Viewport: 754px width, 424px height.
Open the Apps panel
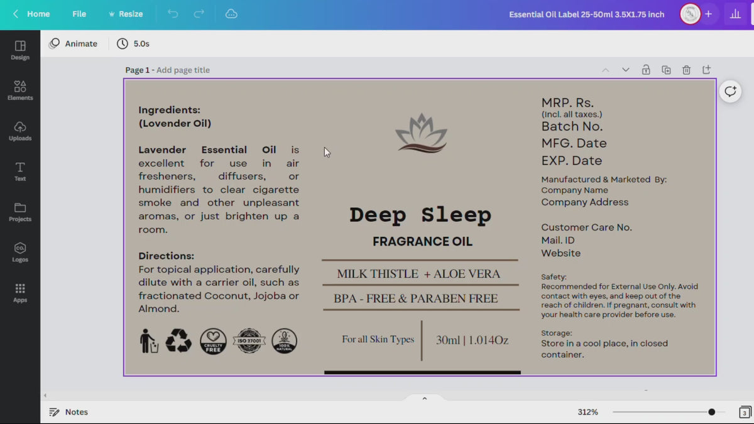tap(20, 292)
